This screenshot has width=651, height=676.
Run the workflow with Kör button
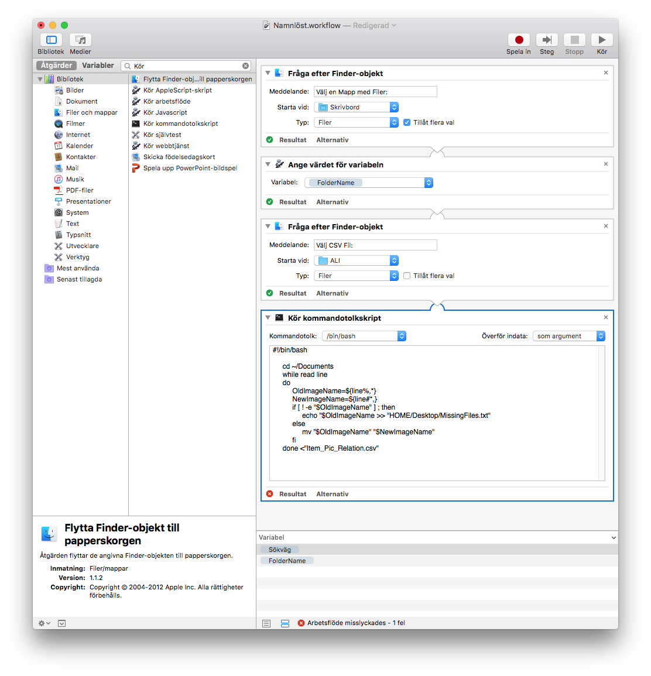coord(602,40)
